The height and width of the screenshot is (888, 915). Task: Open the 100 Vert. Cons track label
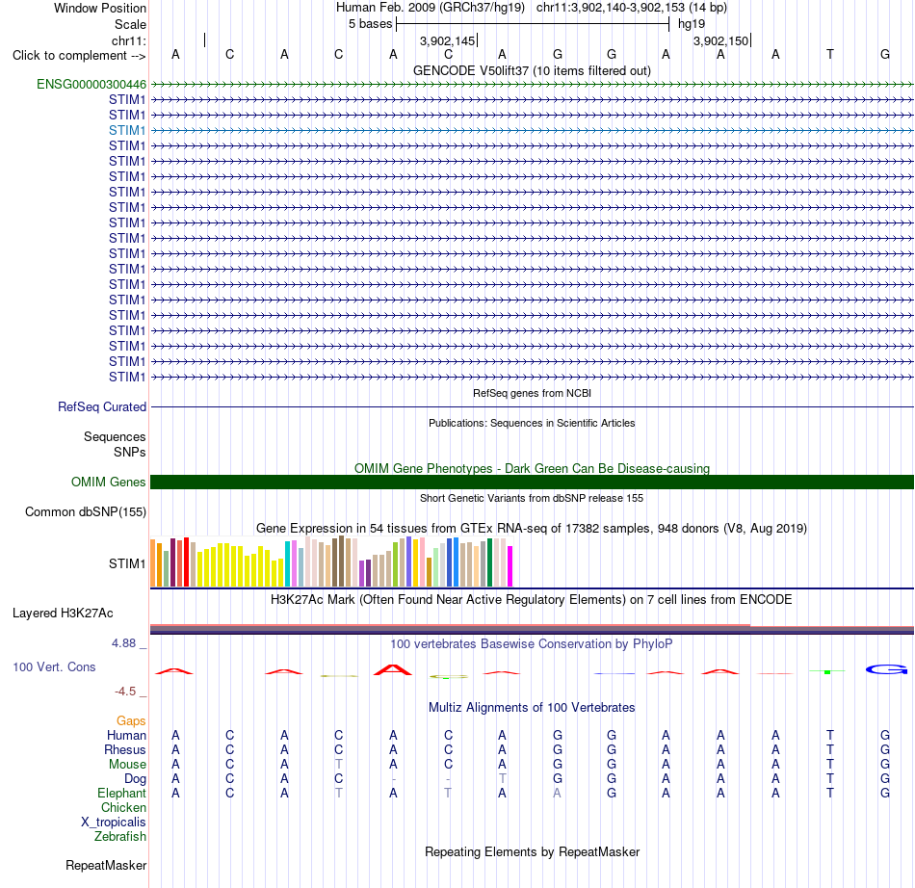[54, 666]
